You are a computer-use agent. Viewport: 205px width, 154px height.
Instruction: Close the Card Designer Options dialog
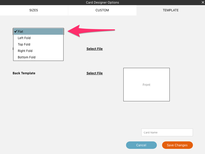[x=203, y=2]
